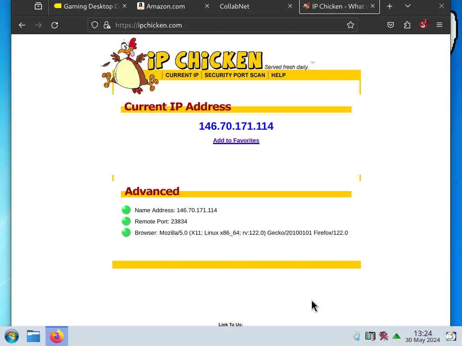View site security via the padlock icon

[107, 25]
